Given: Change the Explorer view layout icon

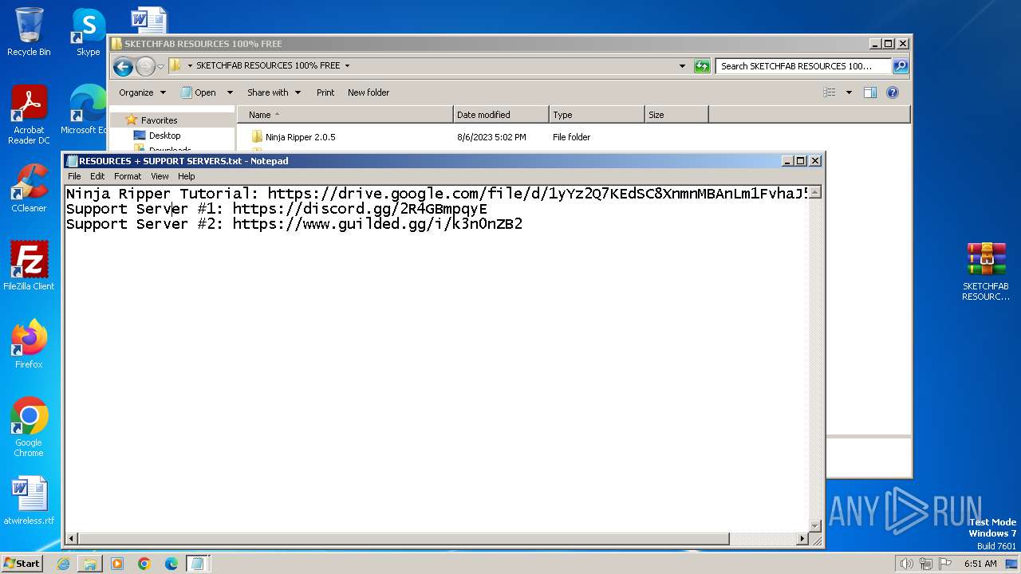Looking at the screenshot, I should pyautogui.click(x=830, y=92).
